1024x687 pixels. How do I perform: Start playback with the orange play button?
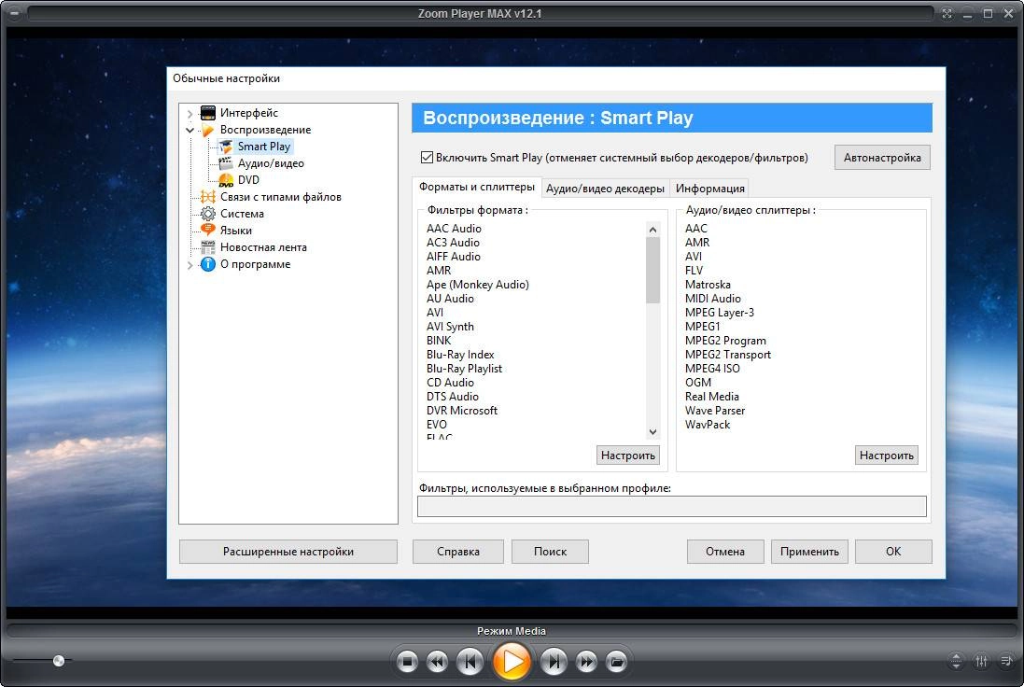512,662
